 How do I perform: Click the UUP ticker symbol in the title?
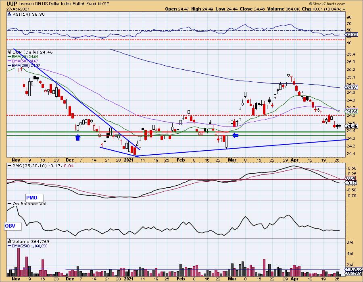pos(11,4)
